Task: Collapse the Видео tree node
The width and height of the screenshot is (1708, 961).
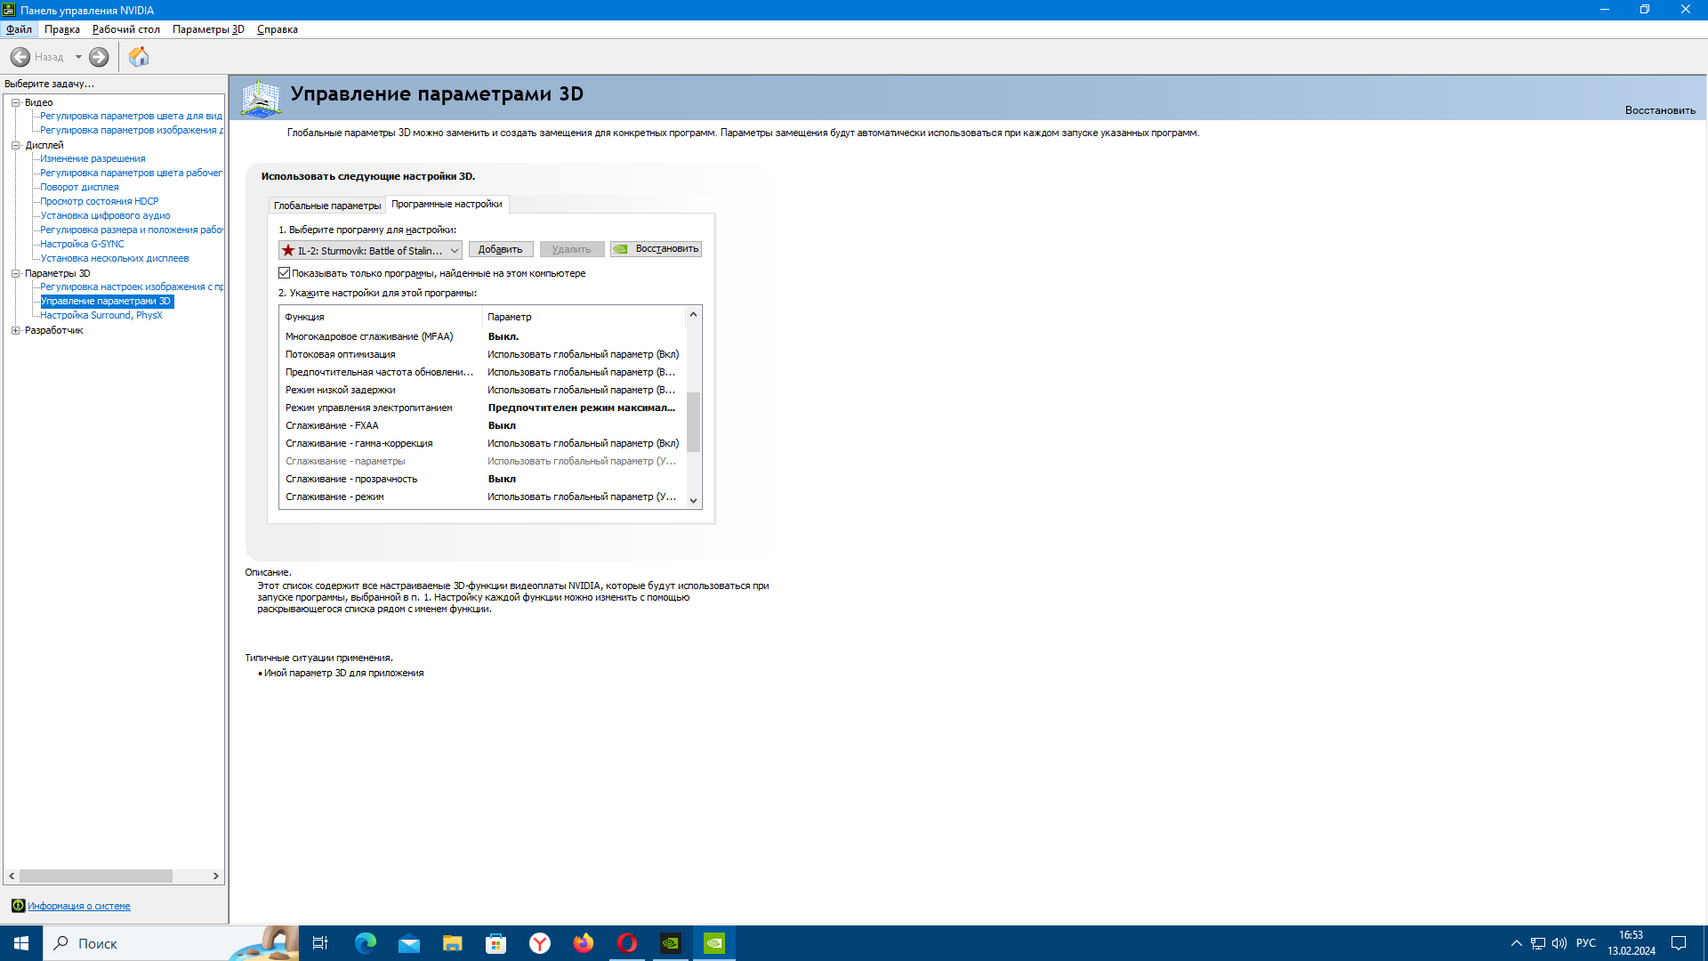Action: (15, 102)
